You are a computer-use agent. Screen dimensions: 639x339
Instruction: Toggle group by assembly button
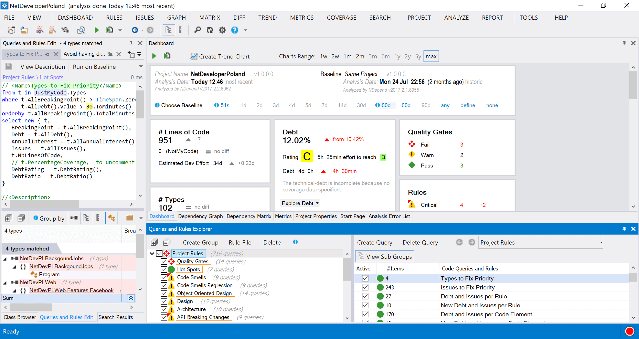[74, 218]
